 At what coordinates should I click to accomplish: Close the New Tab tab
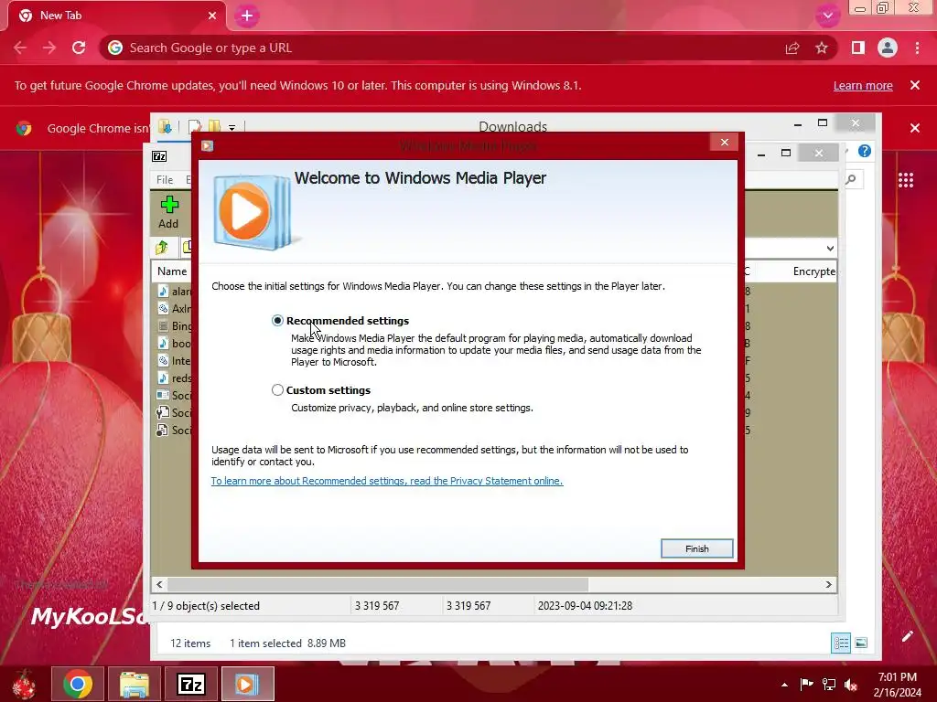[212, 16]
